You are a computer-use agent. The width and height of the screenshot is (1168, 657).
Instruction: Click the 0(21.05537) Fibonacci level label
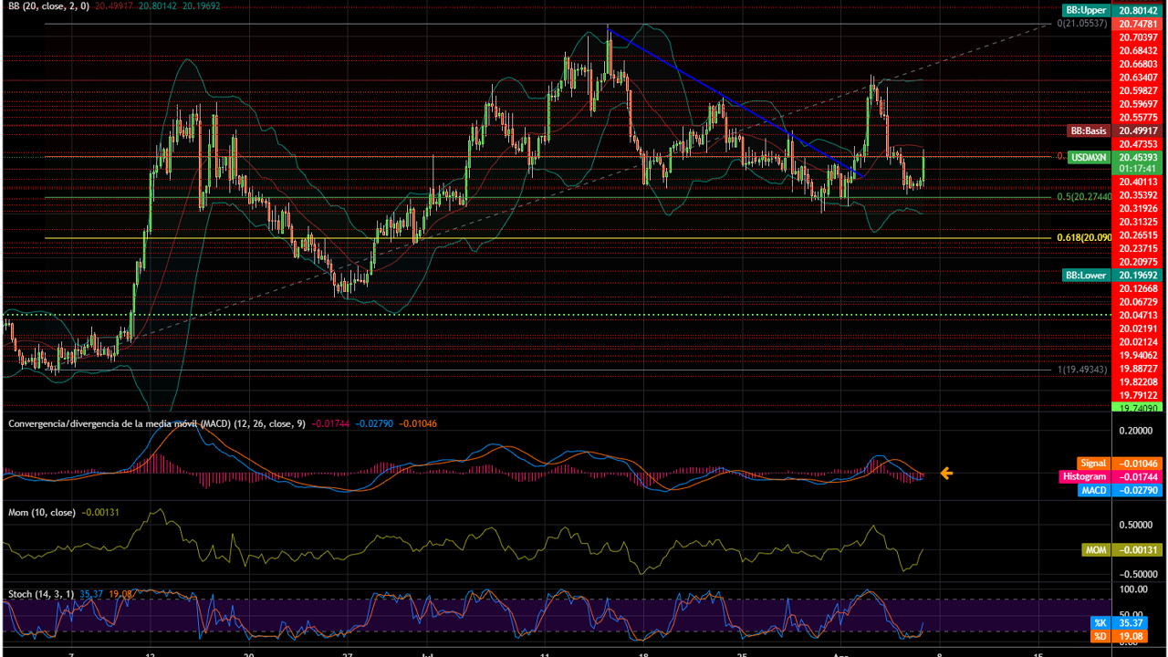[1080, 23]
